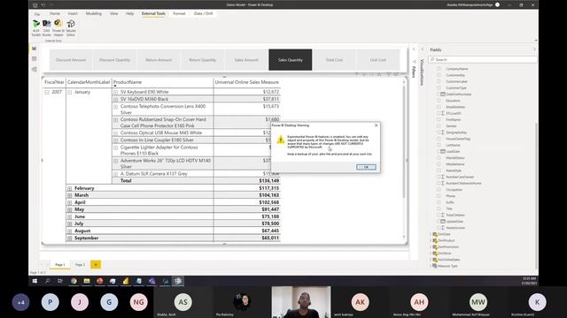Collapse the 2007 fiscal year row
567x318 pixels.
pyautogui.click(x=47, y=92)
